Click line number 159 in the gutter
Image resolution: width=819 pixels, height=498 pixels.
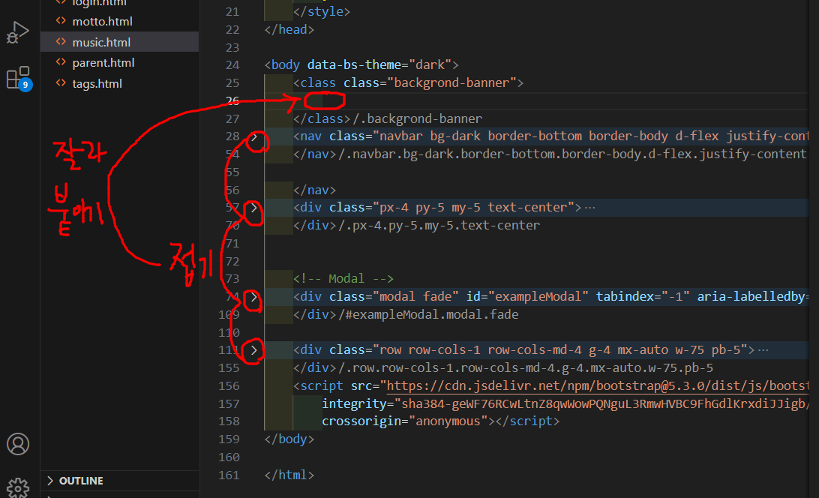(229, 439)
